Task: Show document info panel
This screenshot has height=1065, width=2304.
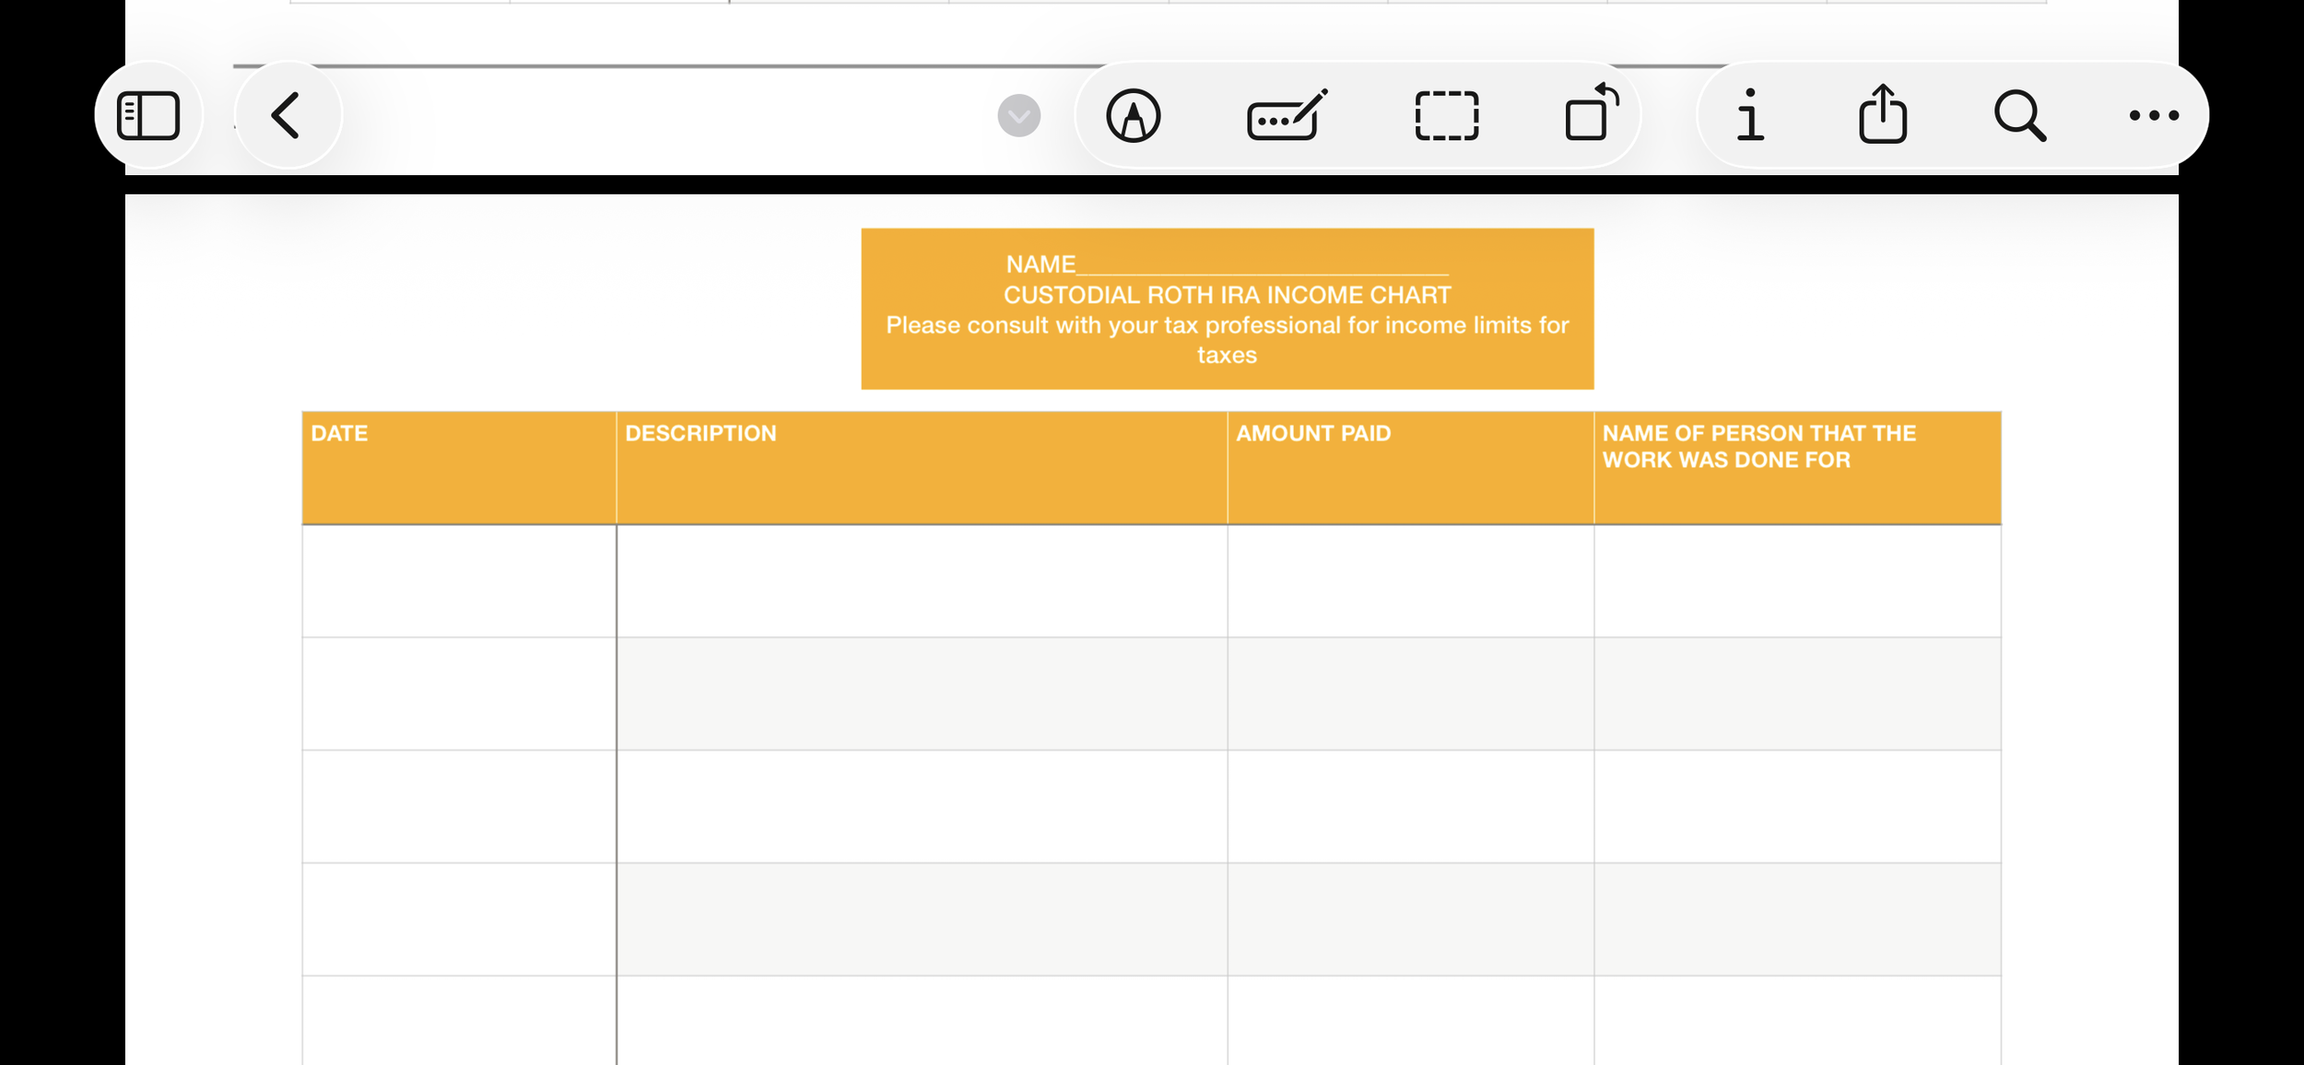Action: 1749,116
